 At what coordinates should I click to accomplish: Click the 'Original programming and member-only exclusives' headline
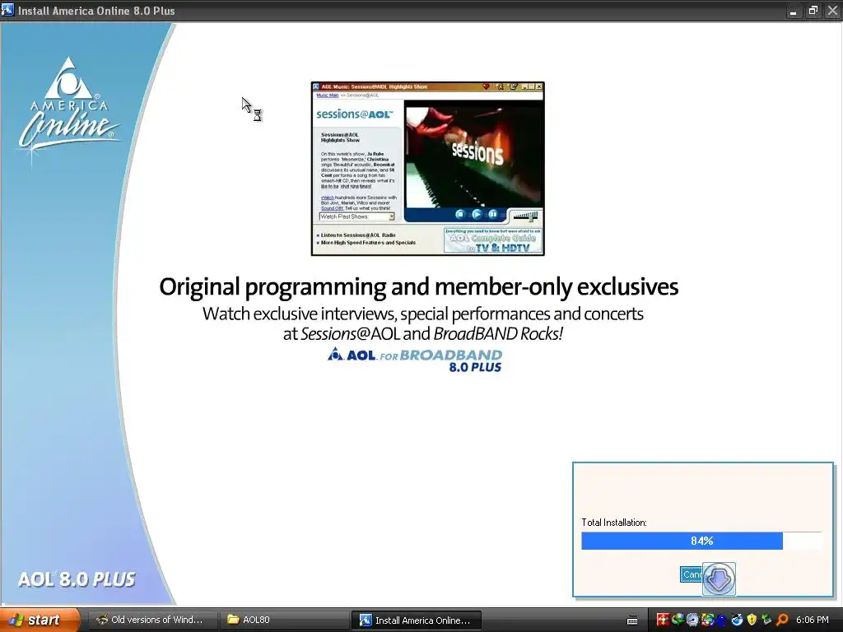(x=418, y=286)
